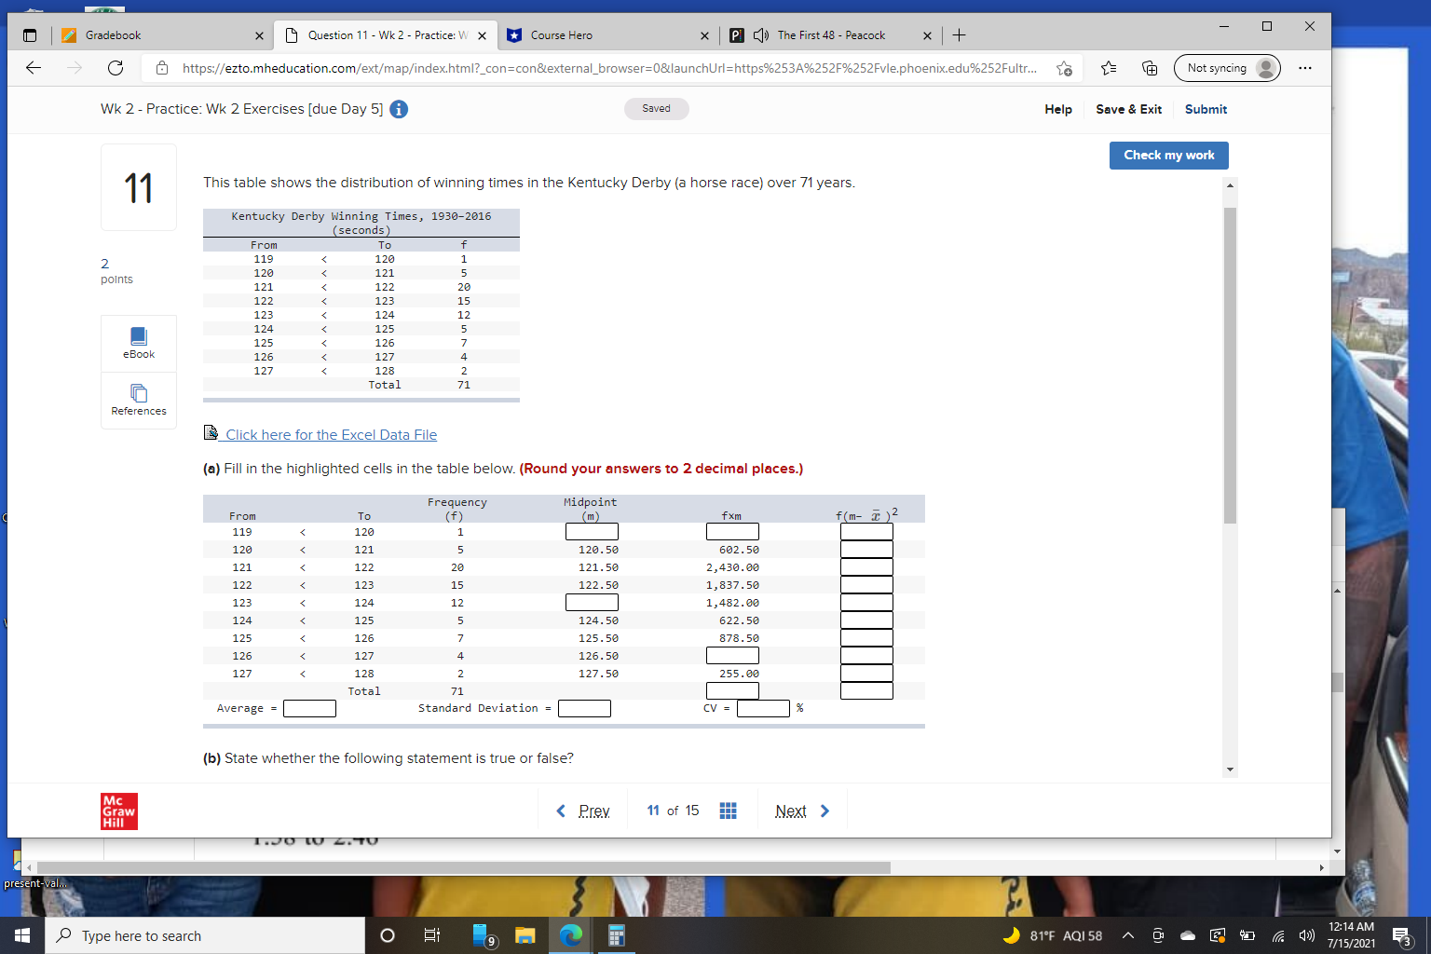
Task: Open the Not syncing profile menu
Action: point(1226,67)
